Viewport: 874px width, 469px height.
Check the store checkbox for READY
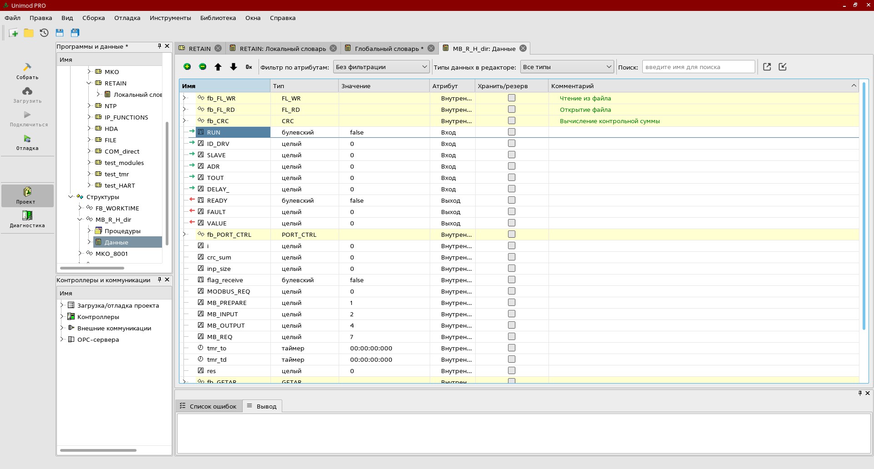point(512,200)
